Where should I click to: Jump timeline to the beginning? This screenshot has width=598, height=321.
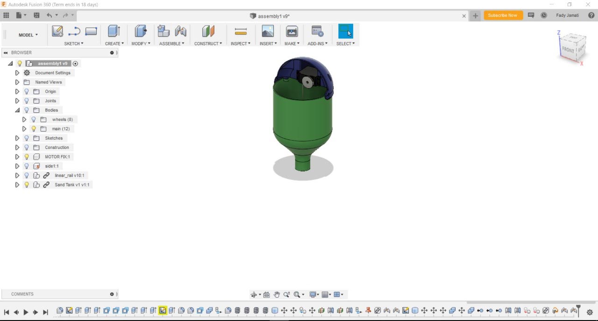coord(7,312)
